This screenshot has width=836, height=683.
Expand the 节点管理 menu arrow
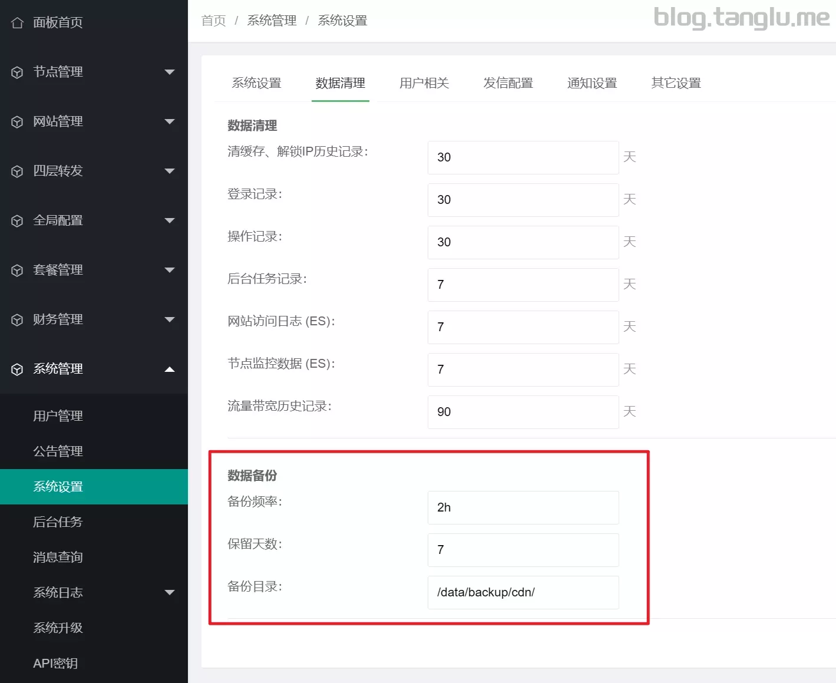(x=170, y=72)
